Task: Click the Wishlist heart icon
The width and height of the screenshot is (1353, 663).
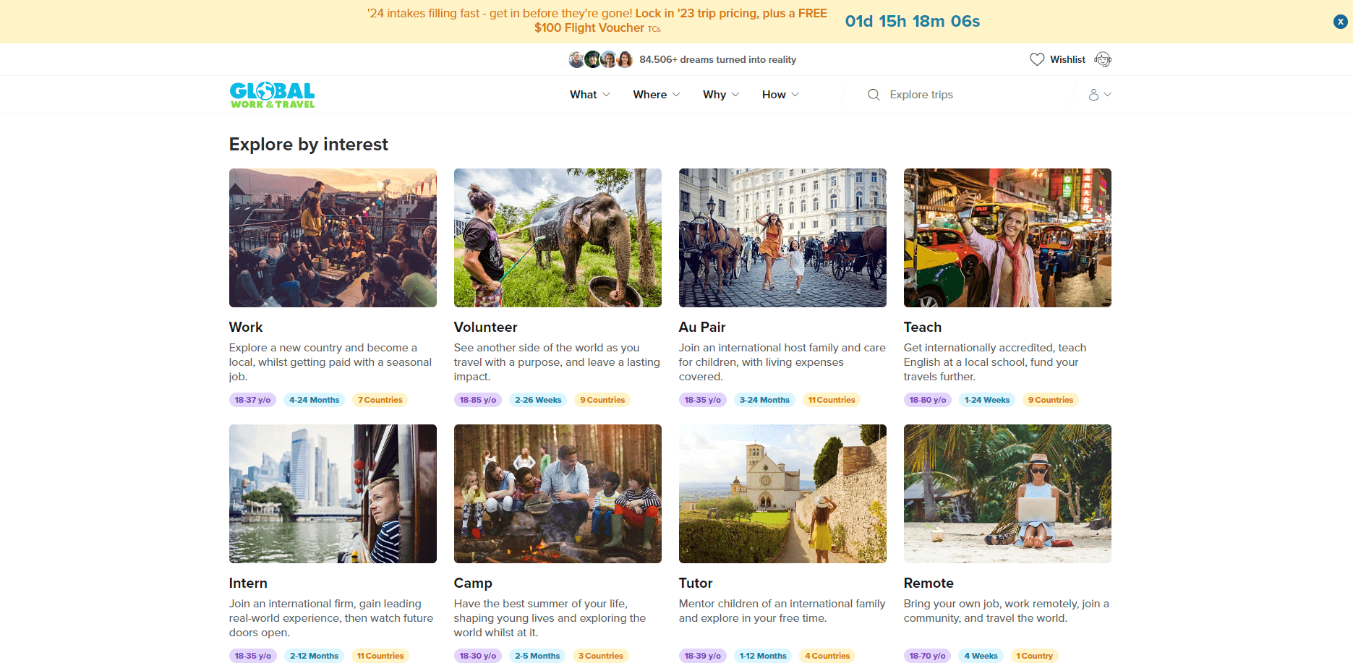Action: pyautogui.click(x=1037, y=59)
